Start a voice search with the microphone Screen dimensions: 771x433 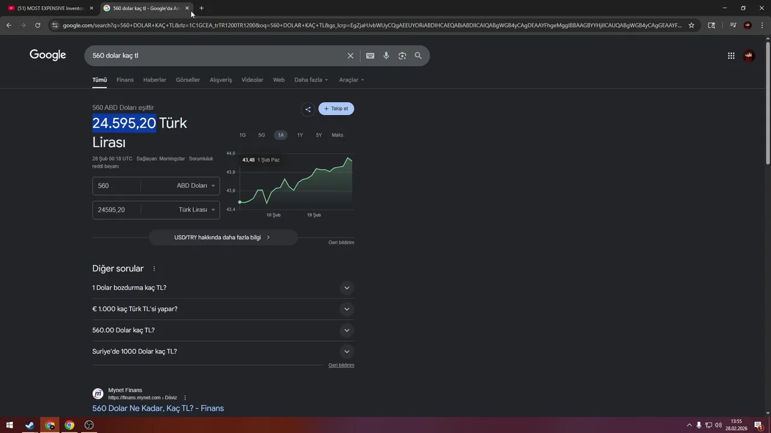(x=386, y=56)
